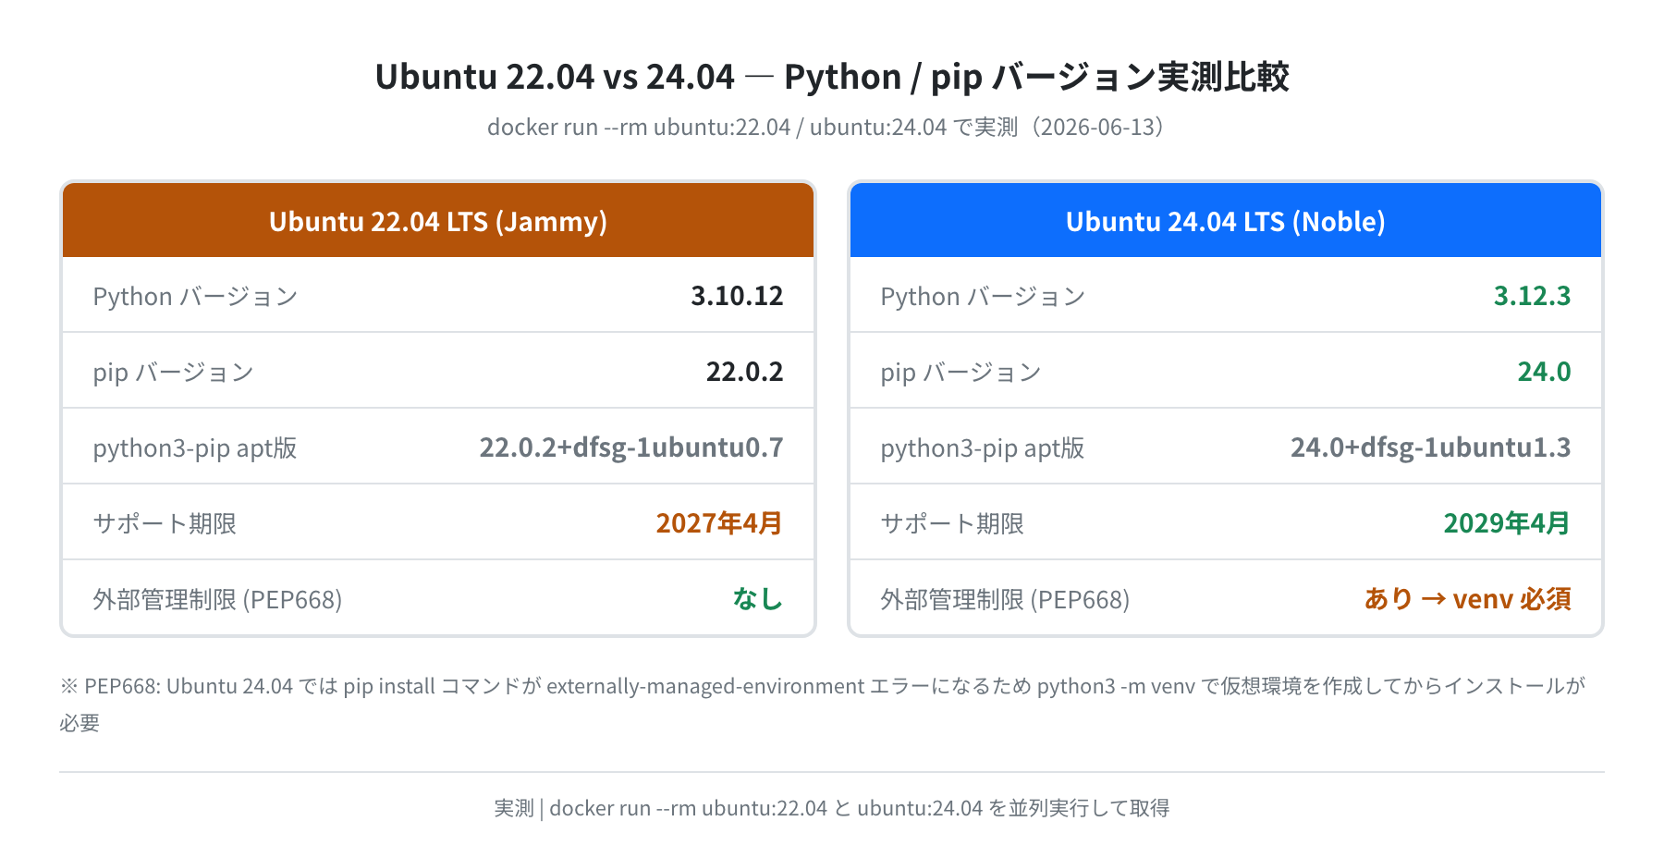Viewport: 1664px width, 858px height.
Task: Click apt version 24.0+dfsg-1ubuntu1.3
Action: tap(1431, 447)
